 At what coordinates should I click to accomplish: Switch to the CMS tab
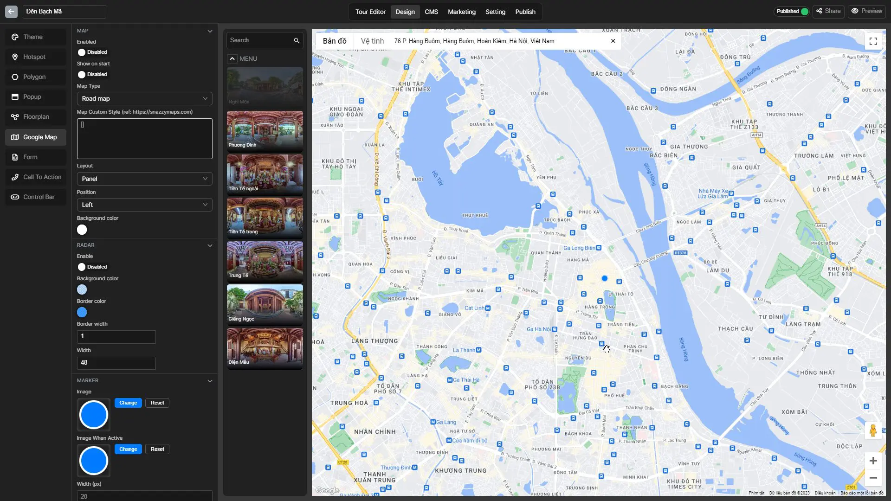click(431, 12)
